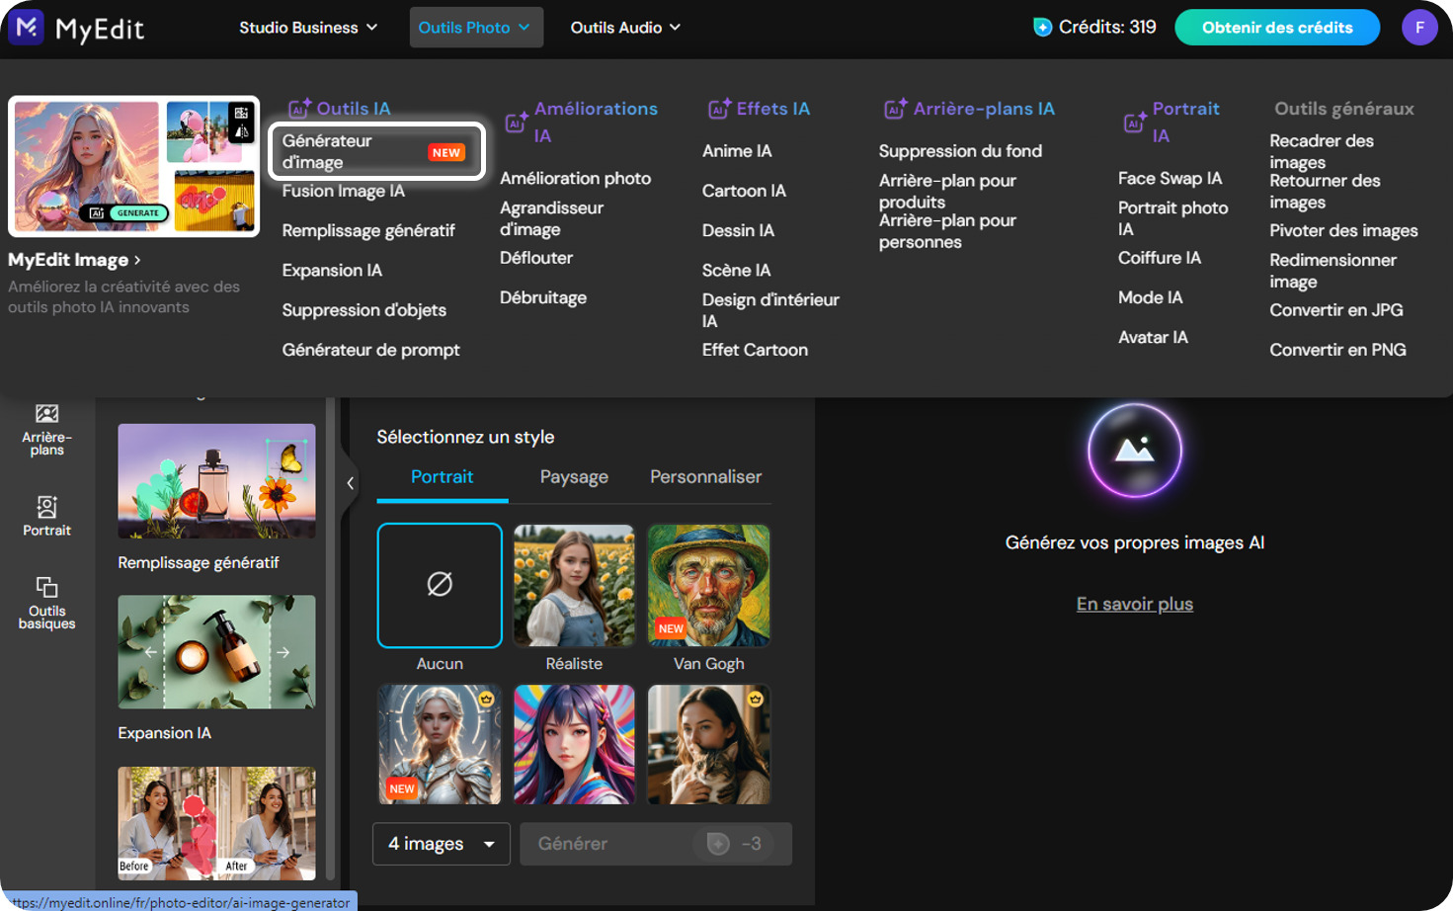This screenshot has width=1453, height=911.
Task: Open the Expansion IA card thumbnail
Action: [x=216, y=652]
